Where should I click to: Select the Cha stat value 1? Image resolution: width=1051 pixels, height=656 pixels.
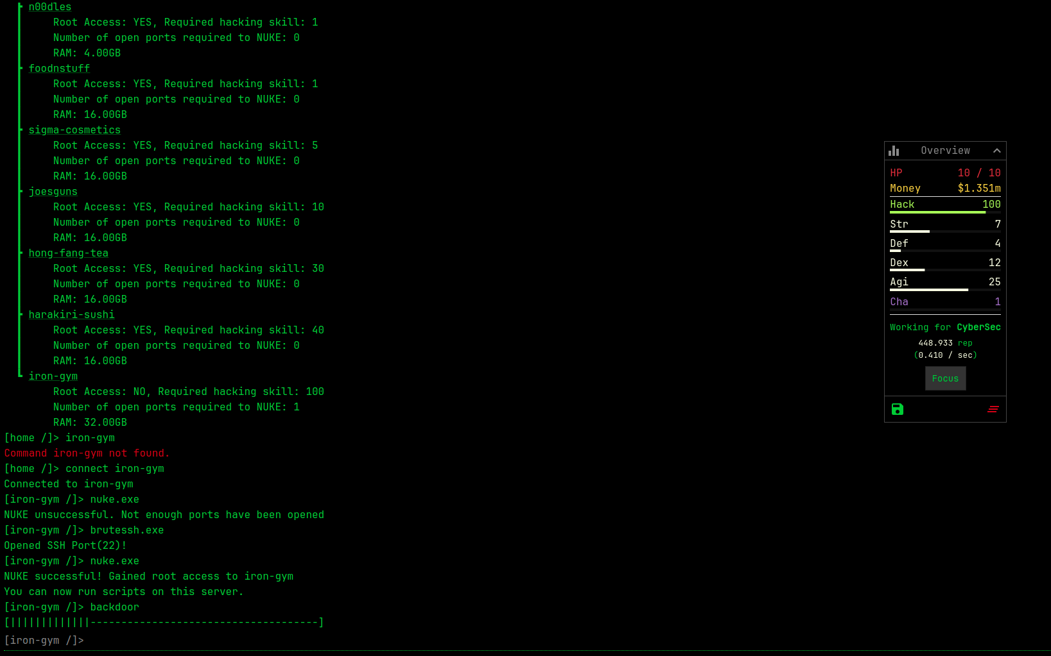[998, 302]
